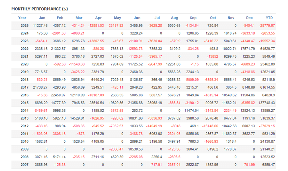Click the YTD column header
288x171 pixels.
[269, 18]
